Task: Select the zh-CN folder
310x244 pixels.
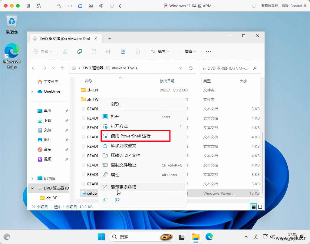Action: (90, 90)
